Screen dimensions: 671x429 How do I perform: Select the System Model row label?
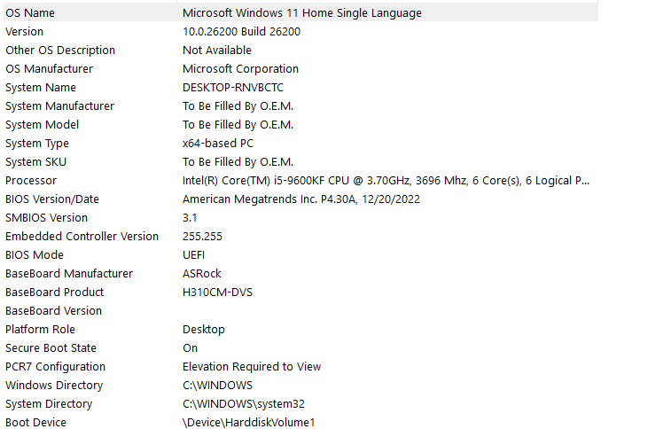tap(42, 125)
